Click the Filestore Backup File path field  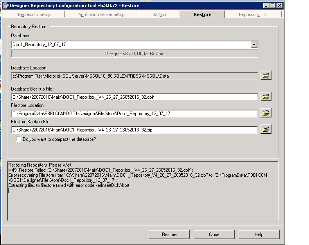click(x=135, y=130)
